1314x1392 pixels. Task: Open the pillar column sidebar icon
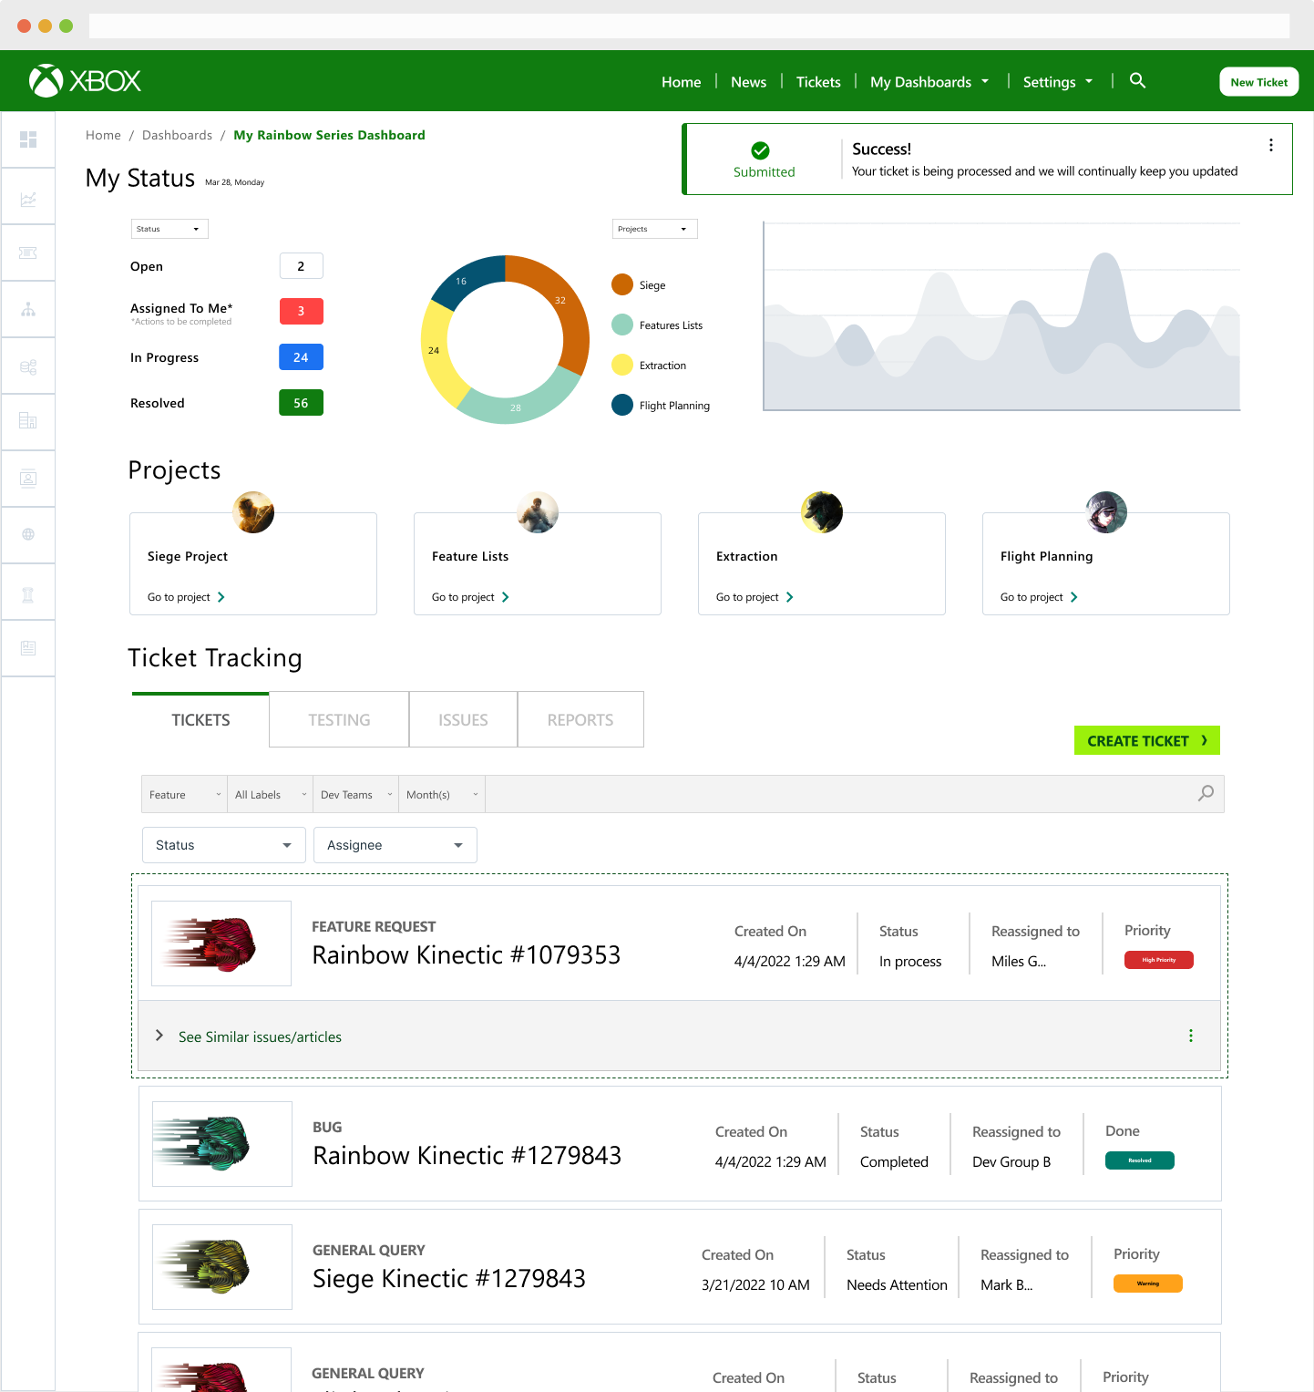28,594
